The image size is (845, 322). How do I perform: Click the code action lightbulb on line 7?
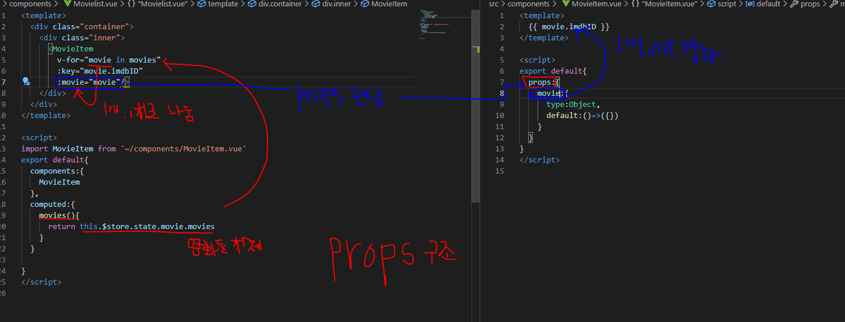[26, 82]
